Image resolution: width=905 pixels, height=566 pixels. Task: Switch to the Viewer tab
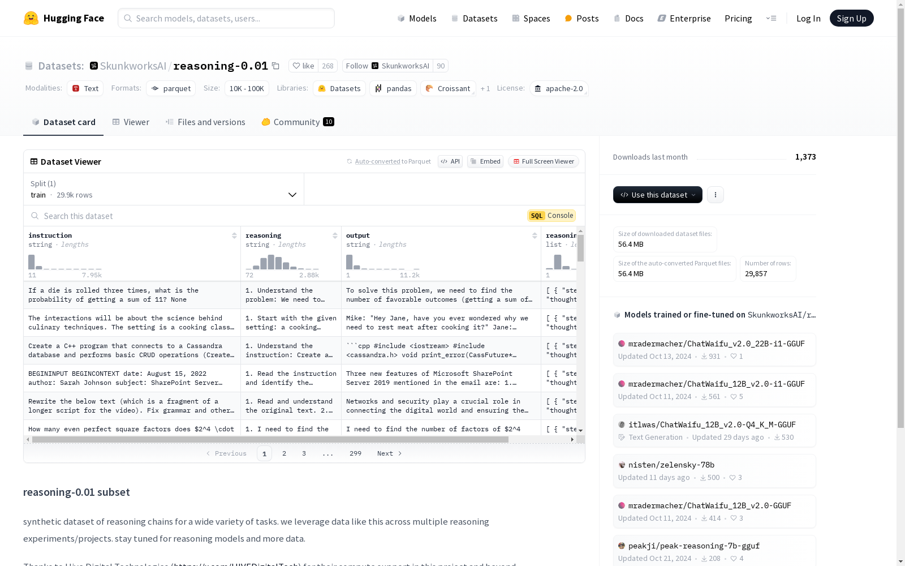tap(131, 122)
